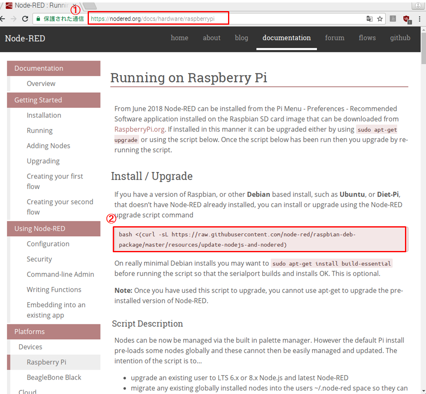Open the Configuration sidebar link
This screenshot has height=394, width=426.
tap(48, 244)
